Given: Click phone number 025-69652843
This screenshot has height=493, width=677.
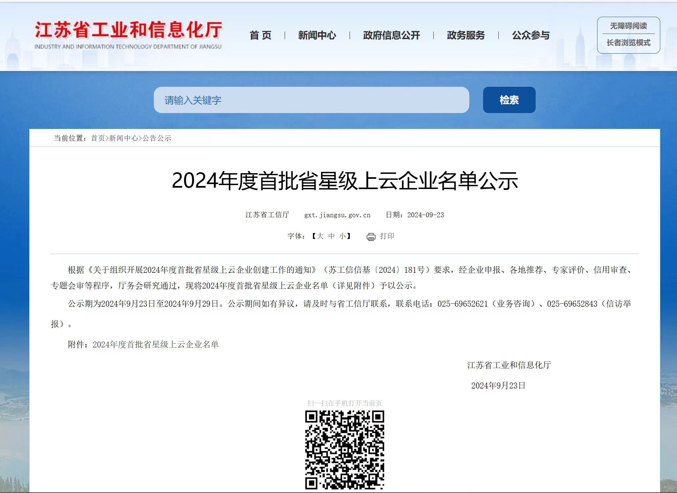Looking at the screenshot, I should (x=572, y=304).
